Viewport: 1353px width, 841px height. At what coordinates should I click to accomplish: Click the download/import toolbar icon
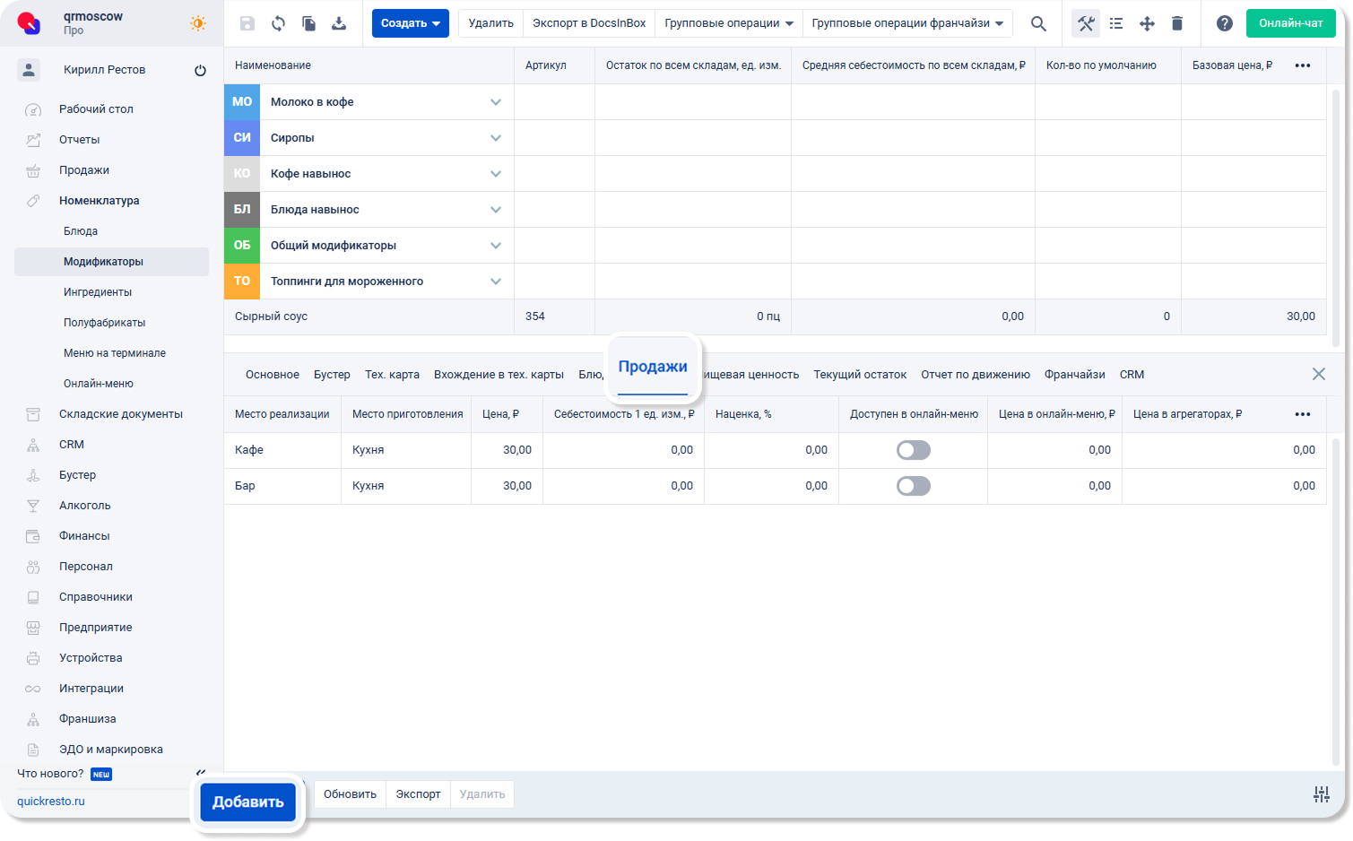click(x=339, y=23)
